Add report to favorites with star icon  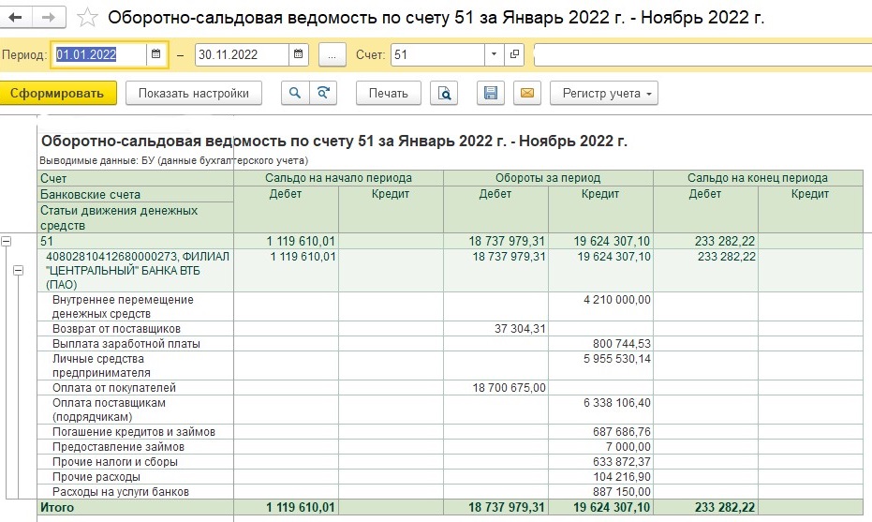[x=87, y=17]
